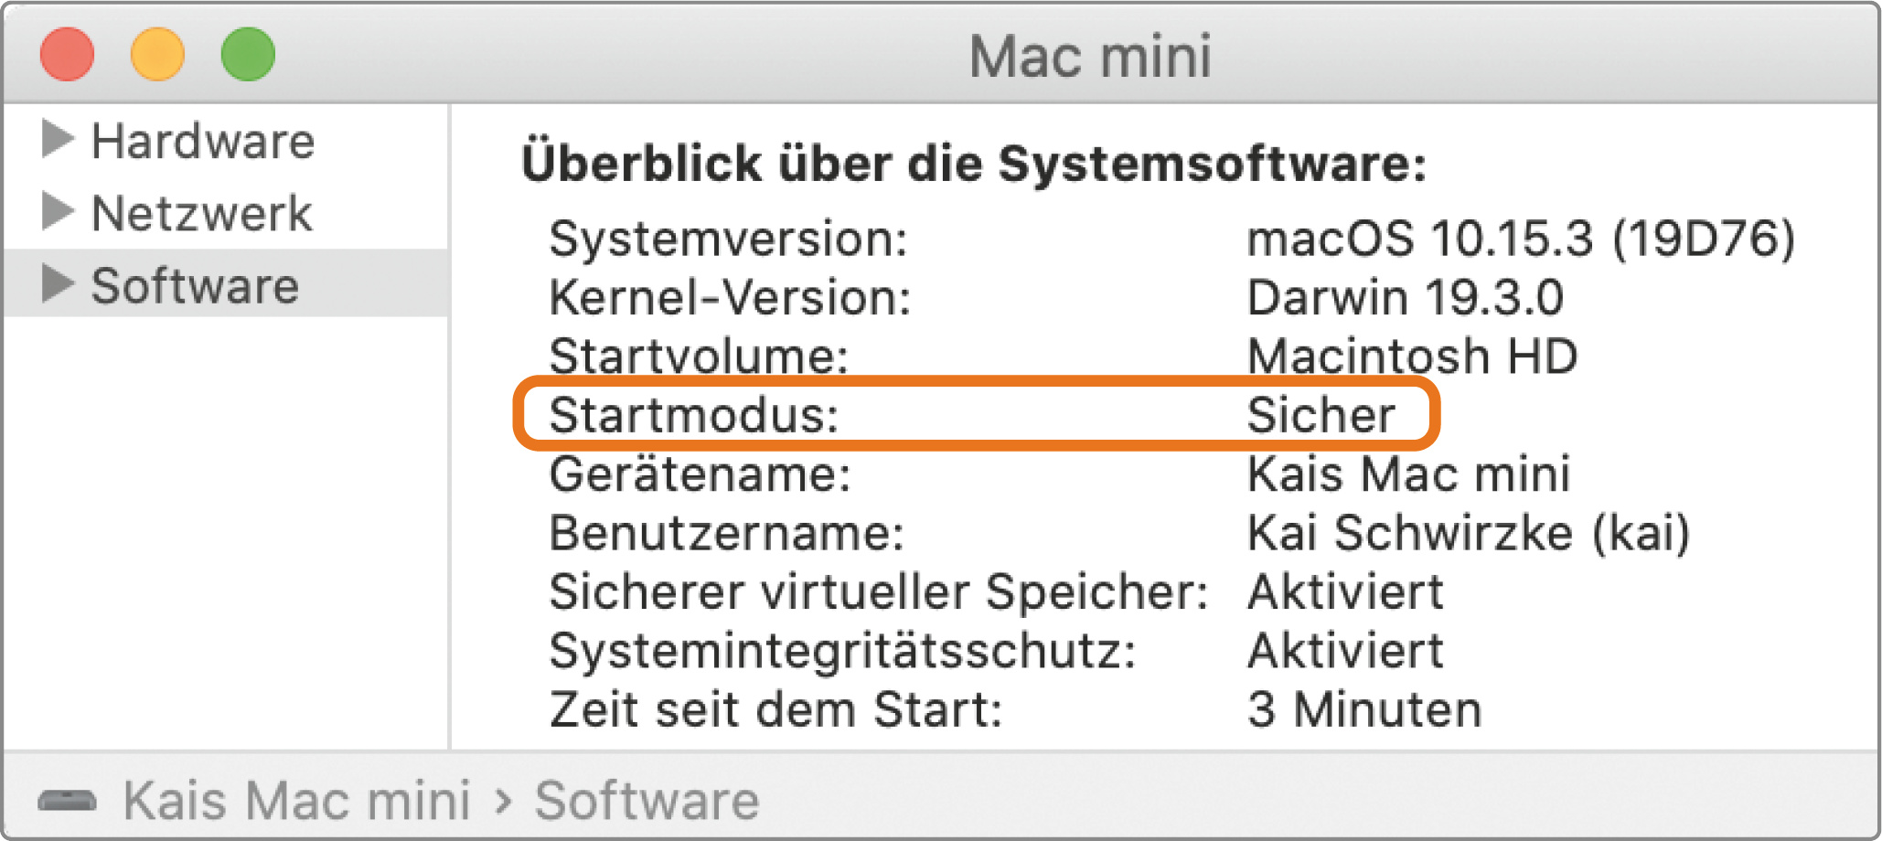Click the 'Überblick über die Systemsoftware' heading

point(973,165)
